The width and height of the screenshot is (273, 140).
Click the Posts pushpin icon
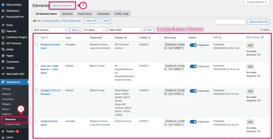click(3, 25)
